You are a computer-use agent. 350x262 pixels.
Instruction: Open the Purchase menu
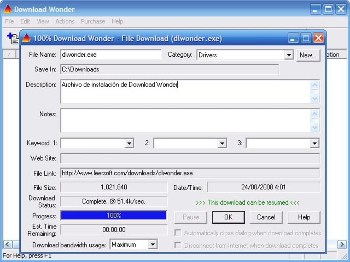(93, 21)
